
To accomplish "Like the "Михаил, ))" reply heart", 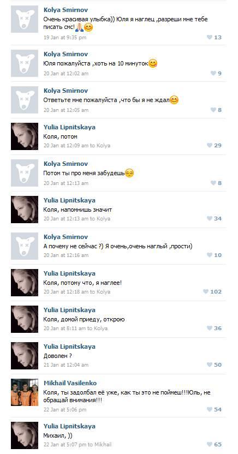I will [209, 444].
